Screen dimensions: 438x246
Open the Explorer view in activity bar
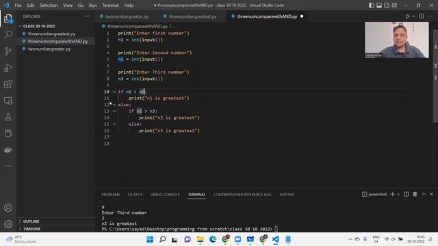click(8, 18)
